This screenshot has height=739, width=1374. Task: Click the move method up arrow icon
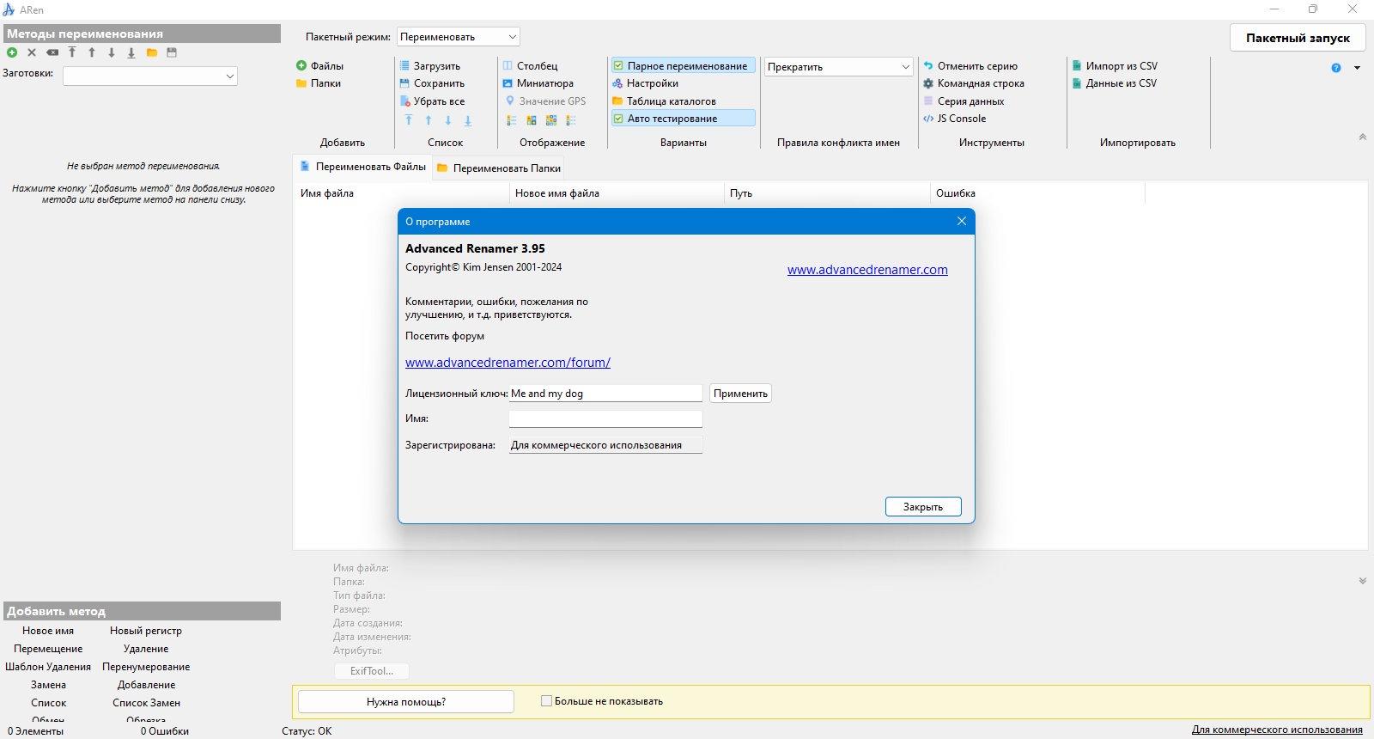click(x=92, y=52)
